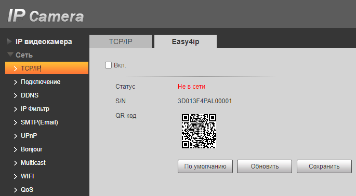Collapse the Сеть section triangle
Viewport: 356px width, 196px height.
pyautogui.click(x=10, y=54)
